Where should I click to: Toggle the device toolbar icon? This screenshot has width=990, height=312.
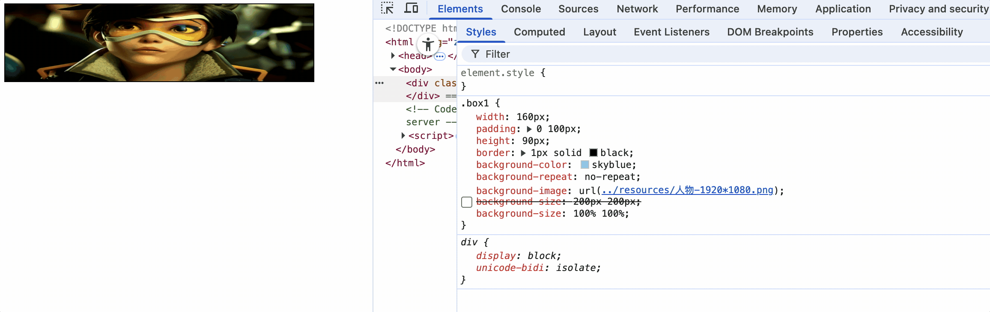pyautogui.click(x=411, y=8)
